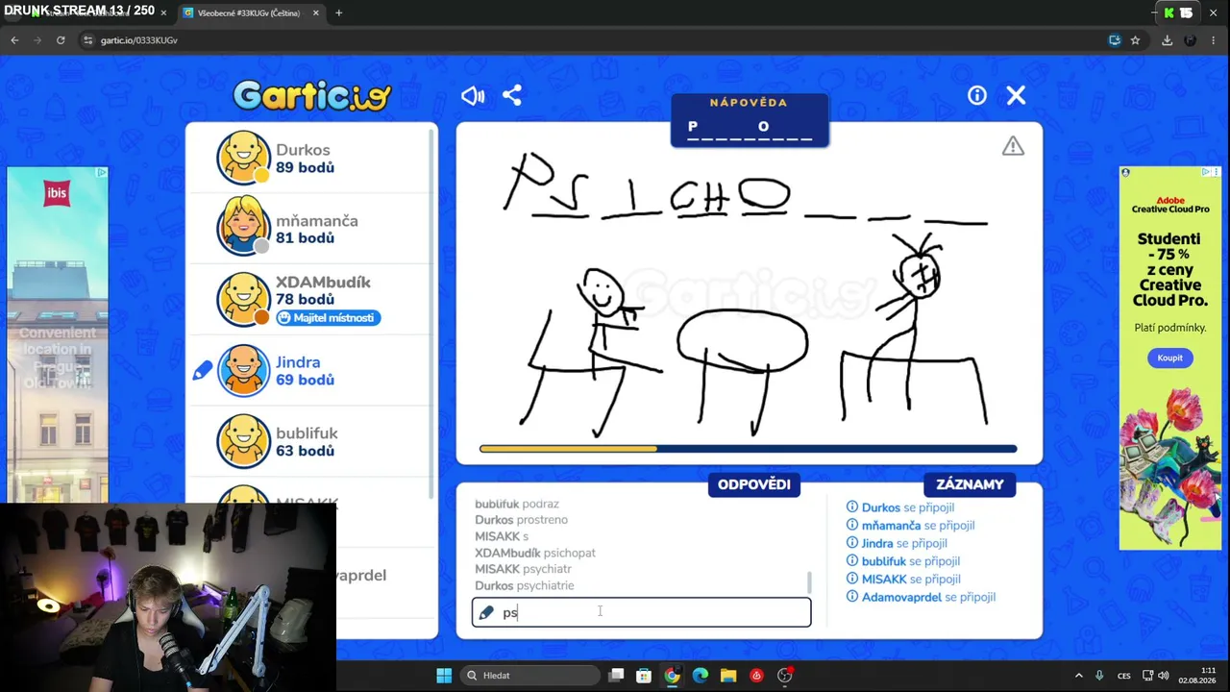This screenshot has width=1230, height=692.
Task: Open Microsoft Store from the taskbar
Action: pos(644,676)
